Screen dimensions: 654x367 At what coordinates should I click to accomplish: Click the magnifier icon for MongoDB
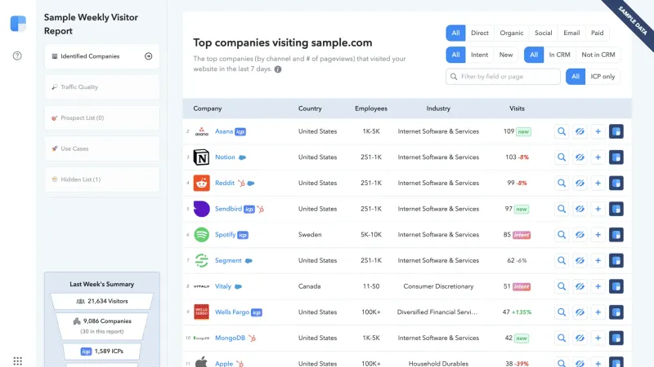562,338
